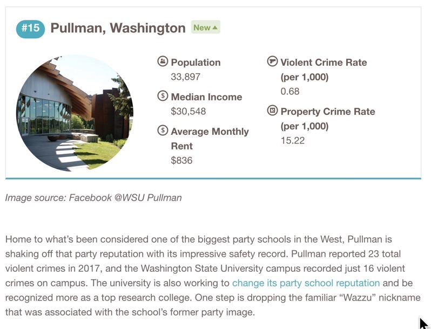Click the Violent Crime Rate label
Viewport: 431px width, 329px height.
[324, 70]
